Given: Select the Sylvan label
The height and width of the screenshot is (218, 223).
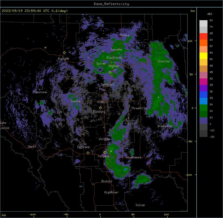Looking at the screenshot, I should [x=101, y=63].
